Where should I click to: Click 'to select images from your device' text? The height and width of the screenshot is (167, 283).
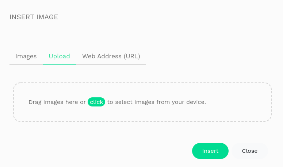(x=157, y=102)
